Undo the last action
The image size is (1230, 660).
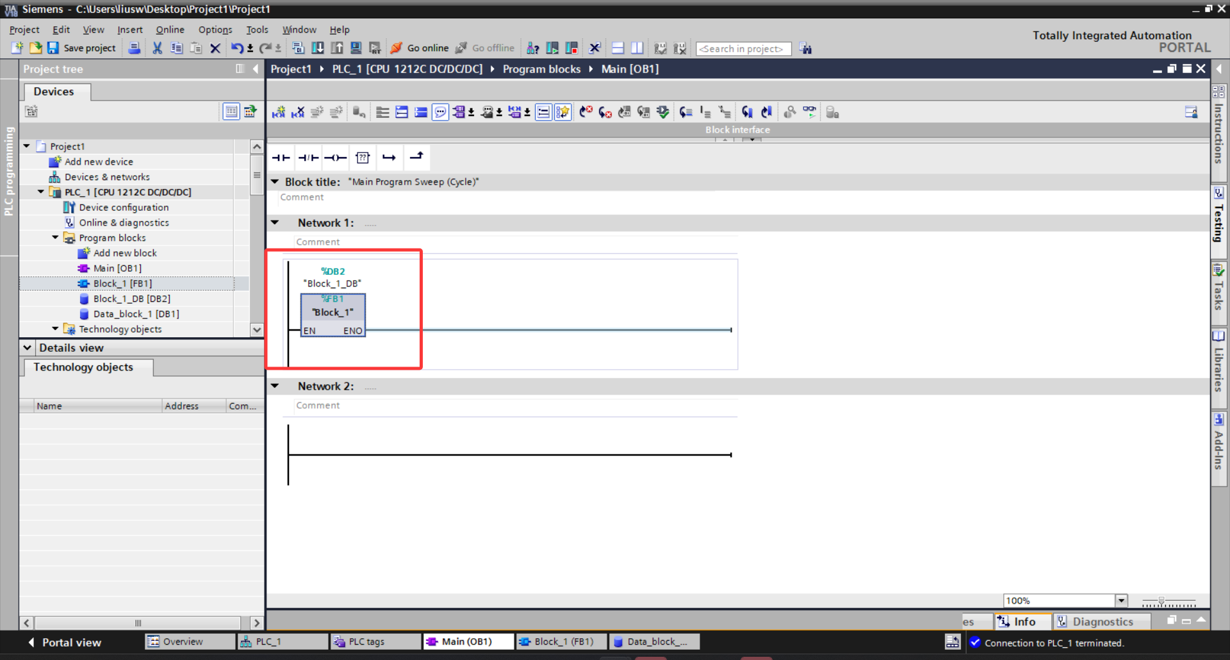pos(237,48)
